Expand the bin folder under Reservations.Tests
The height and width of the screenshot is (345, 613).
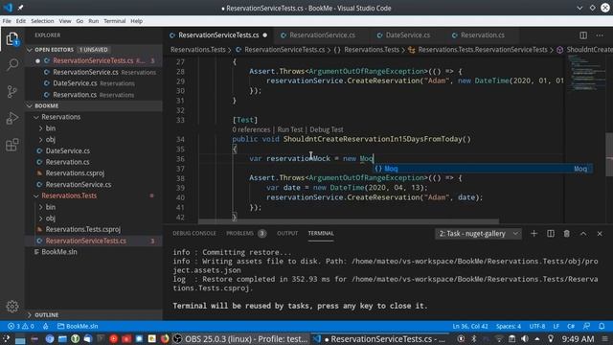tap(94, 207)
